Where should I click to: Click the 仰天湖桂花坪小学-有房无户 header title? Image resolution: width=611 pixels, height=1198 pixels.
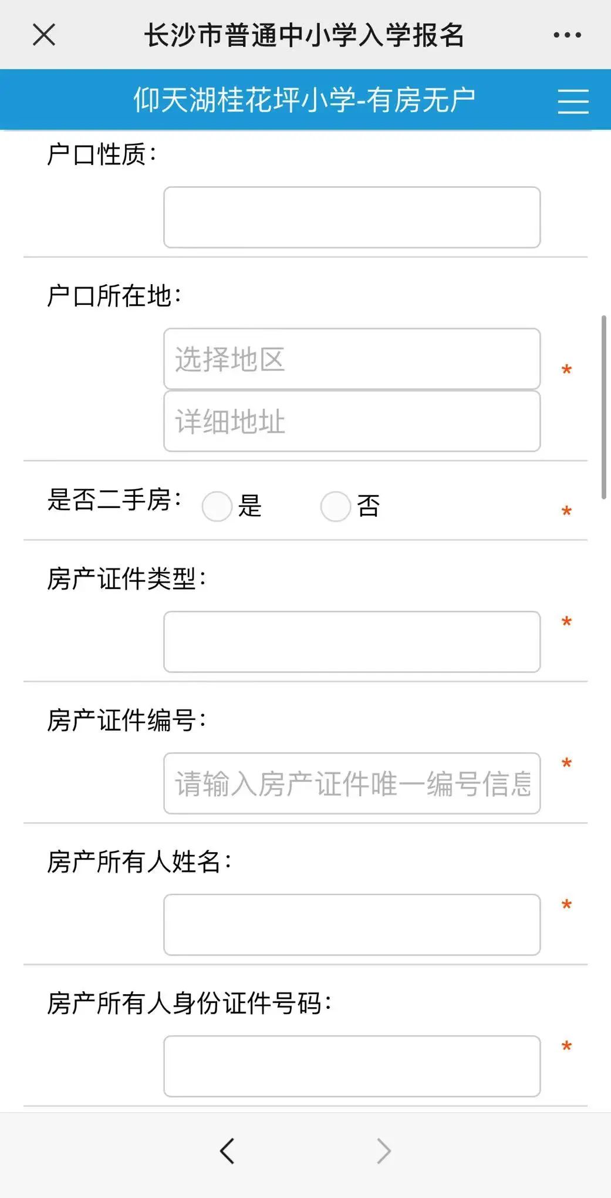304,100
